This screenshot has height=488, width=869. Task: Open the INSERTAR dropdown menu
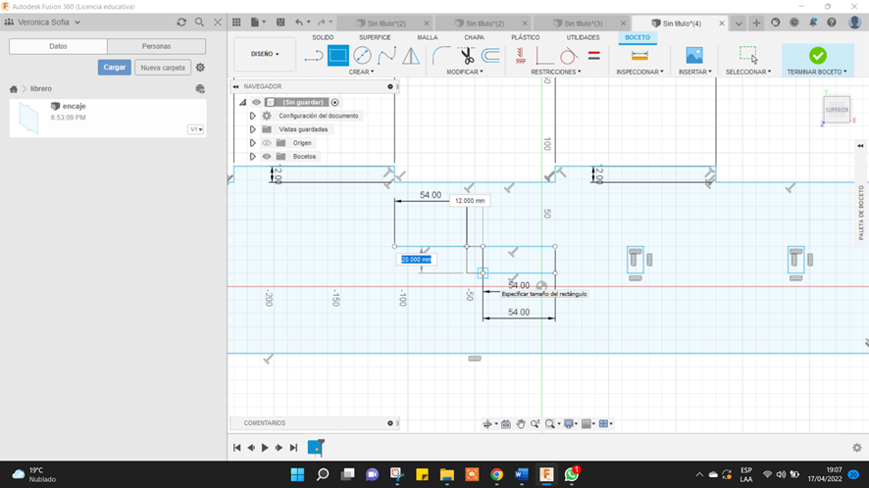pyautogui.click(x=695, y=72)
